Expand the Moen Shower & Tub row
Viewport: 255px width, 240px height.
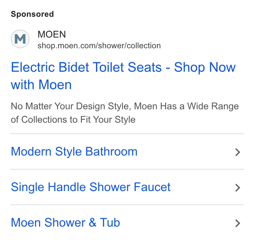(x=127, y=223)
